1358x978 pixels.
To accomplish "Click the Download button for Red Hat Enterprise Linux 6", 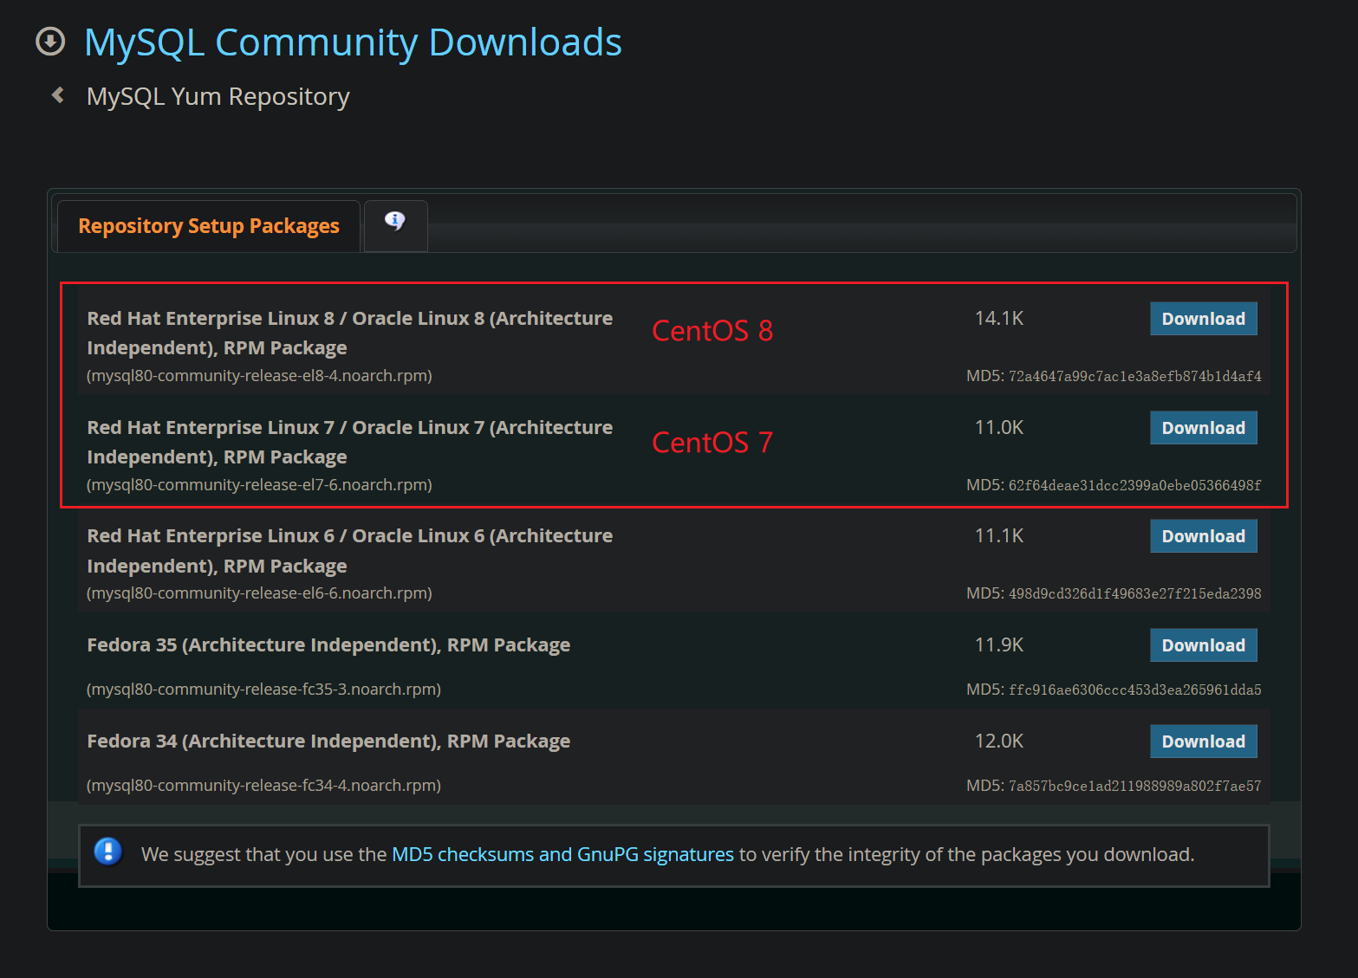I will coord(1203,535).
